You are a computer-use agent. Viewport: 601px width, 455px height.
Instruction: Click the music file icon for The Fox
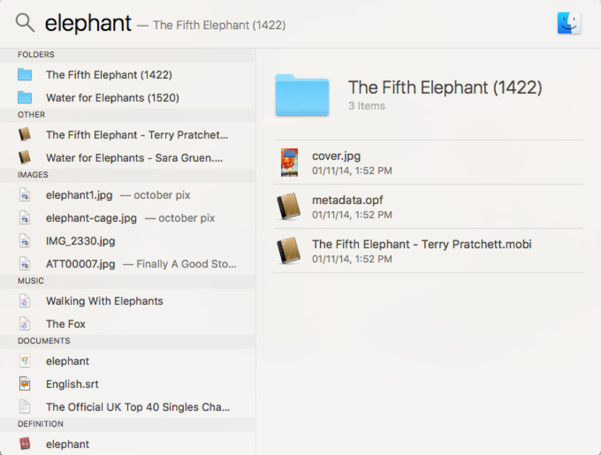[x=25, y=324]
